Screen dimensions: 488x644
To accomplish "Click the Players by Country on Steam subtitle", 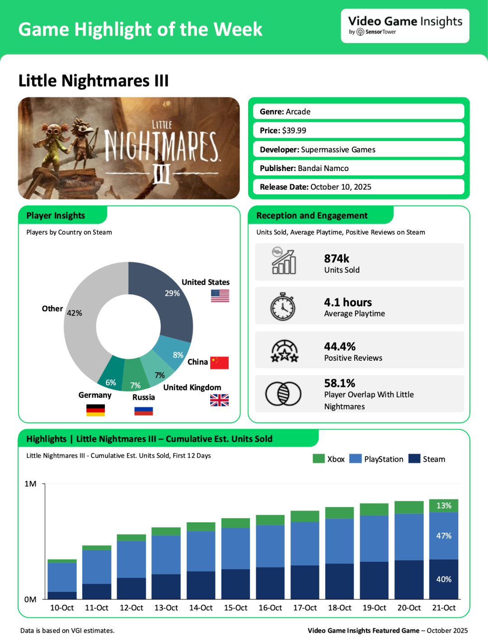I will point(69,232).
